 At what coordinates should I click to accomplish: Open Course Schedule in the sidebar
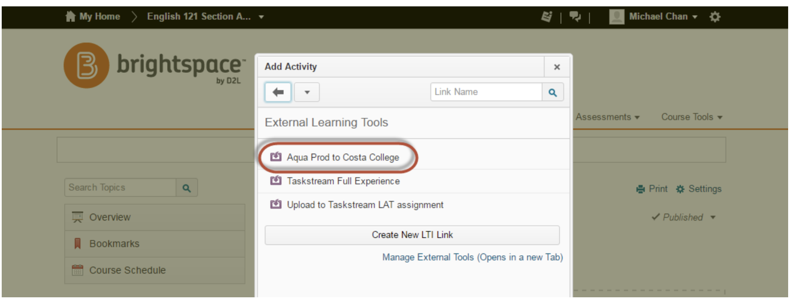pyautogui.click(x=155, y=270)
